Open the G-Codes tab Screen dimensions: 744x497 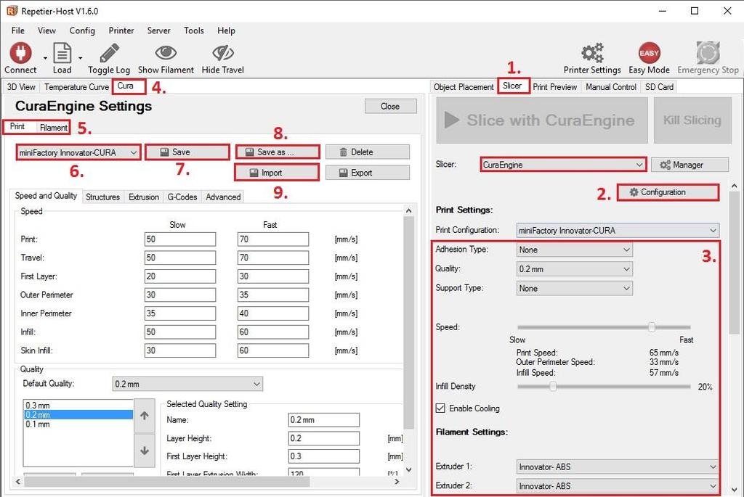point(182,197)
